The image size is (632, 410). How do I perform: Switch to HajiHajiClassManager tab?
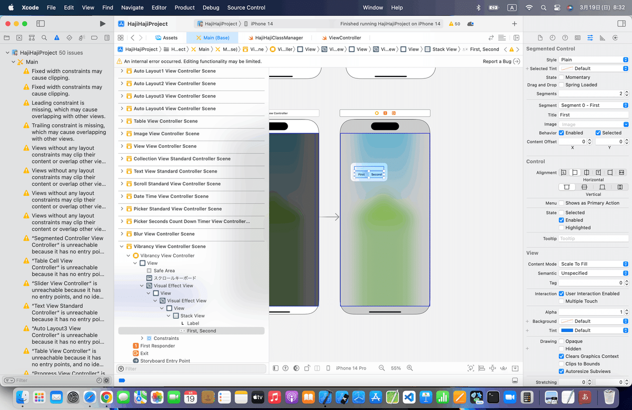click(x=274, y=38)
